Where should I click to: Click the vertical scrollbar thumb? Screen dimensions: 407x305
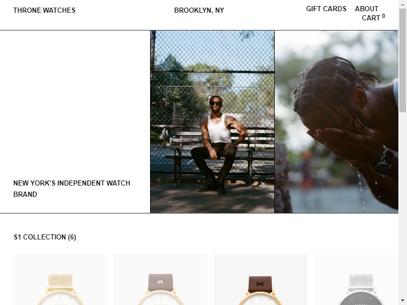click(402, 60)
